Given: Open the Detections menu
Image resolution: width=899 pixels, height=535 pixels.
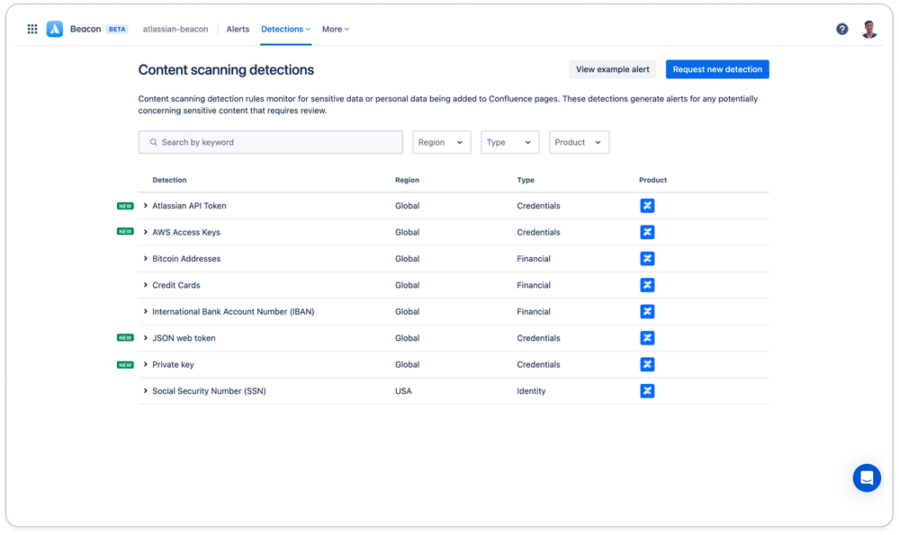Looking at the screenshot, I should [x=285, y=29].
